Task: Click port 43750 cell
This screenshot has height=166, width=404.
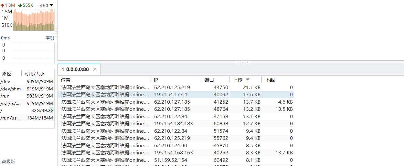Action: click(221, 87)
